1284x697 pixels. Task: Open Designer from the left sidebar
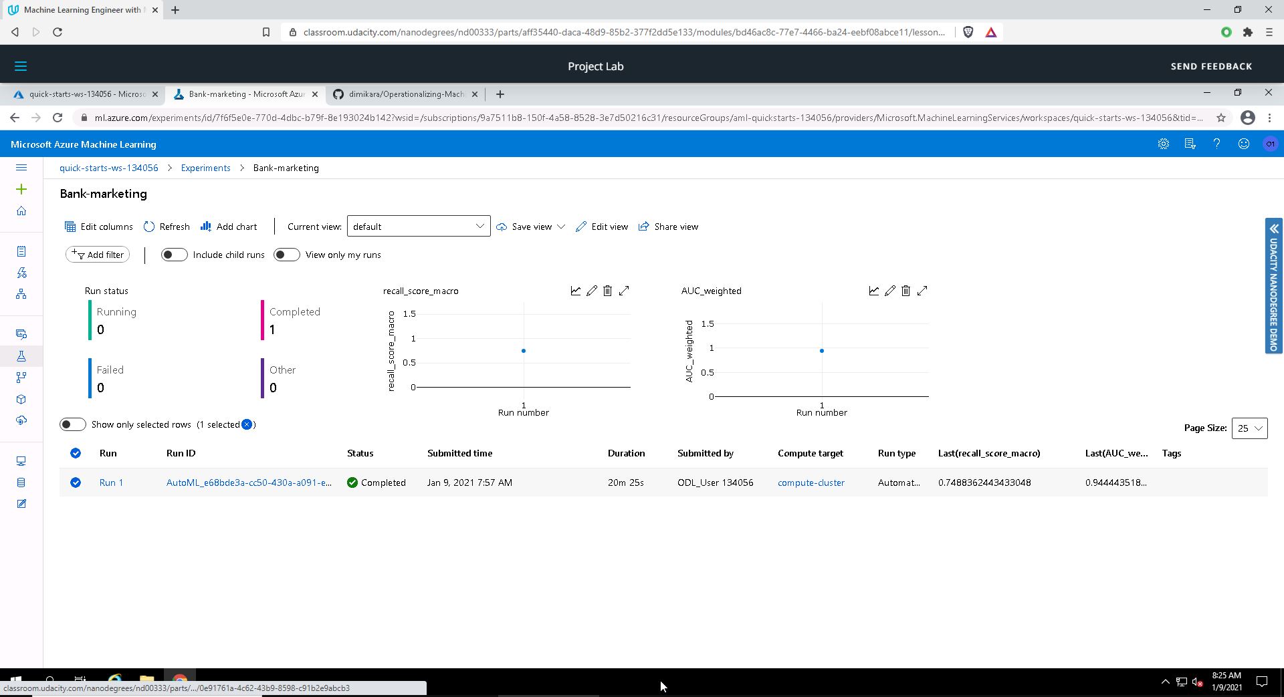(21, 294)
